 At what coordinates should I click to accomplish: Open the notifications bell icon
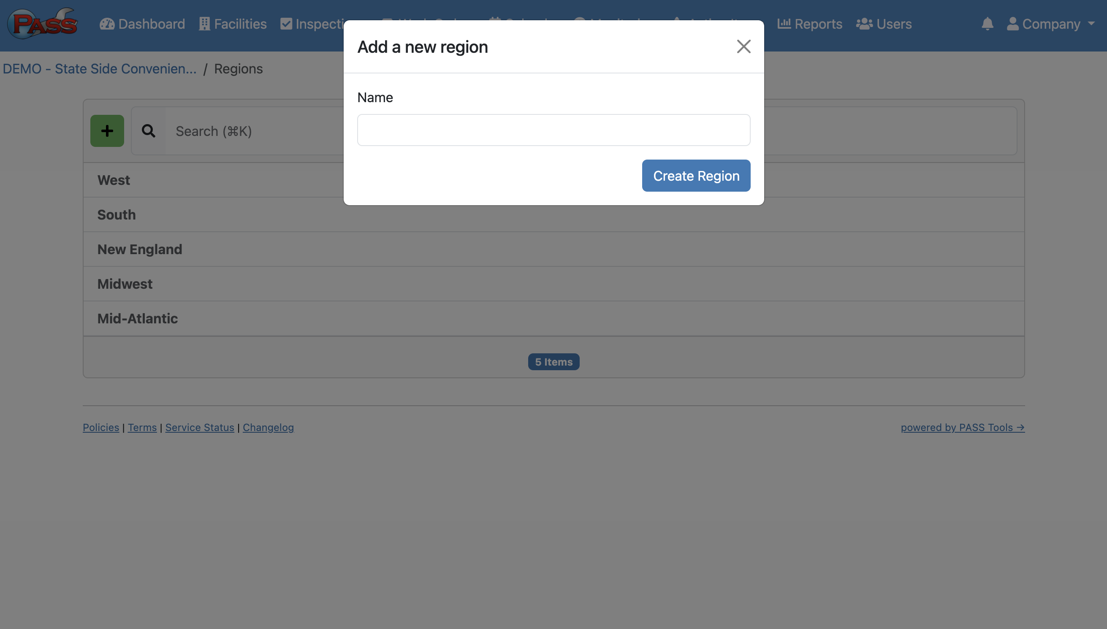tap(988, 24)
